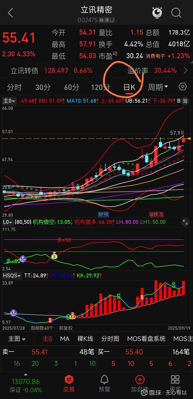Tap the 买一 price 55.40
Viewport: 193px width, 399px height.
click(x=134, y=352)
